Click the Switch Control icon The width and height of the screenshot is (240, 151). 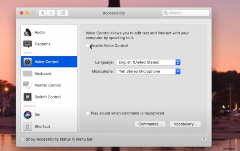[28, 97]
